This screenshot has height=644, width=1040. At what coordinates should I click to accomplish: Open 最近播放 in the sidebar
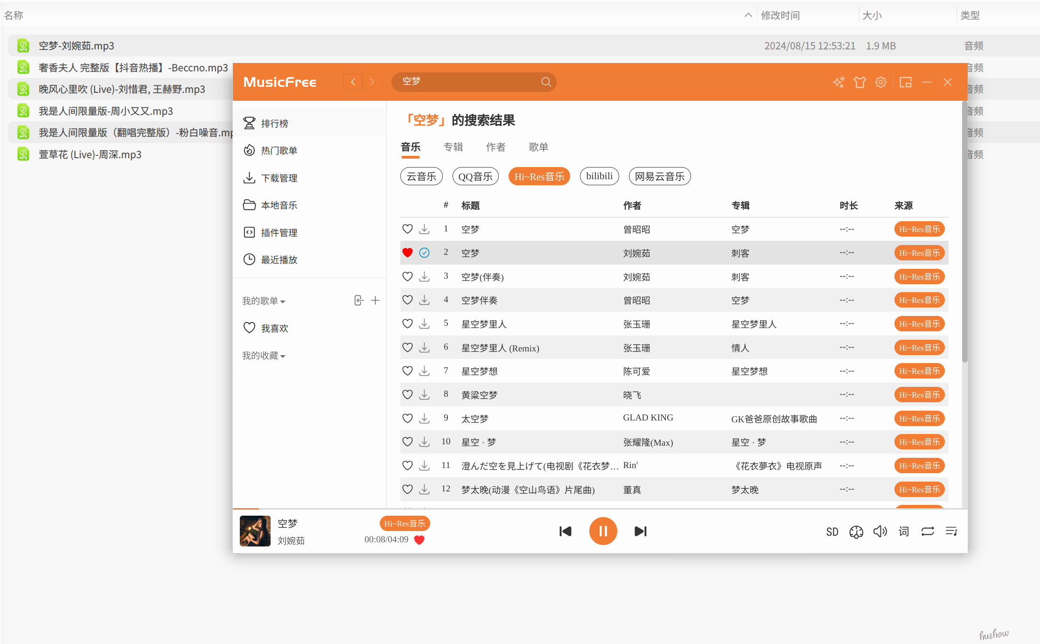point(310,259)
